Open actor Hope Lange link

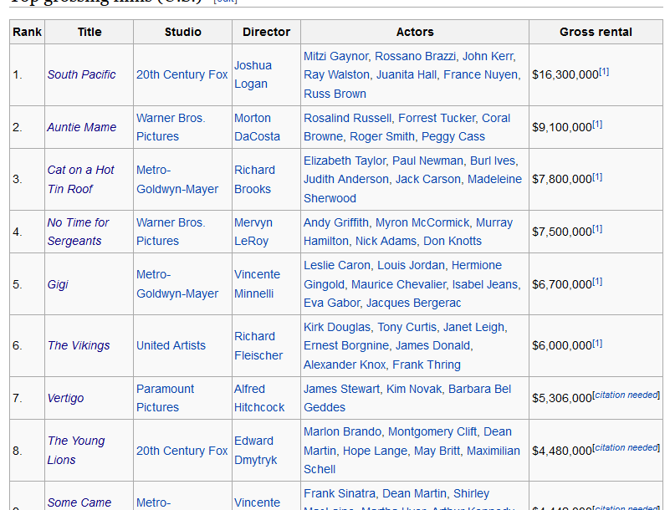[376, 451]
